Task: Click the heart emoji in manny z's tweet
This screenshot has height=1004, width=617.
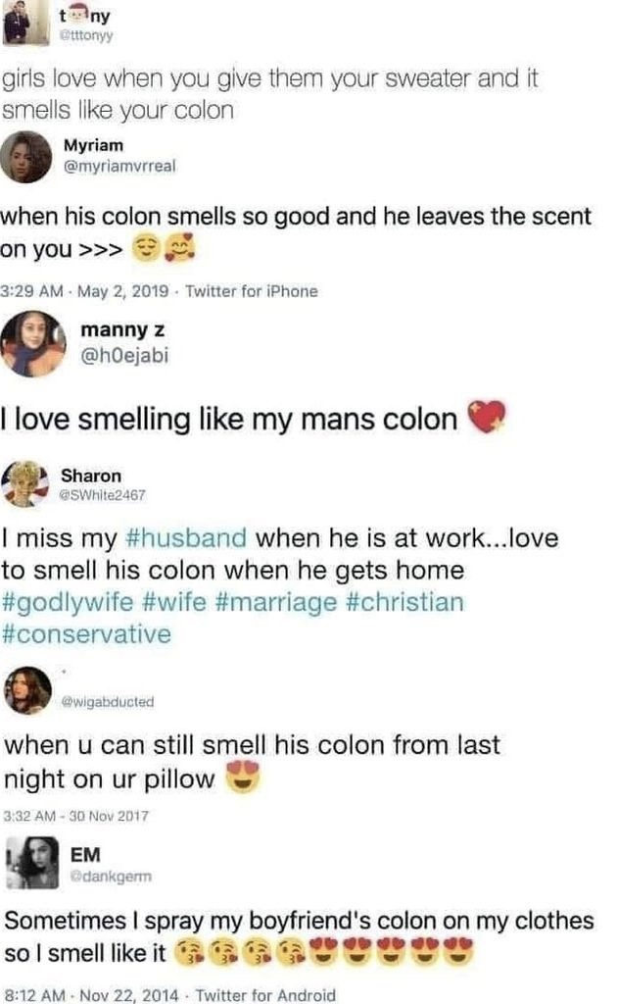Action: pos(489,419)
